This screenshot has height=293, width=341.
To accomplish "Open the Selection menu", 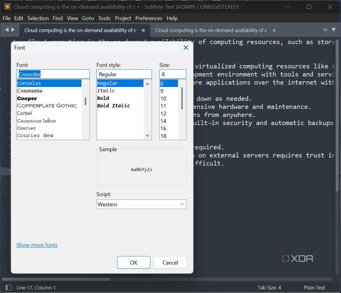I will pos(38,18).
